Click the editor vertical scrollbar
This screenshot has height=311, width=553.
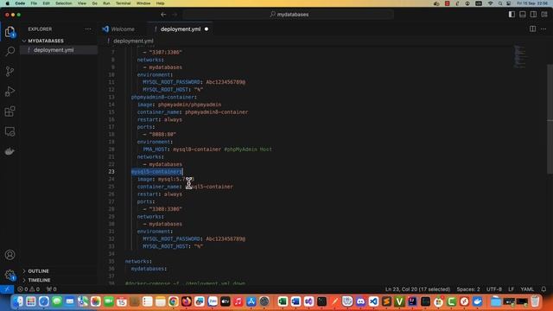(550, 119)
